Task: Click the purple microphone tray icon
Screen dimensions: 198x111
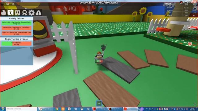Action: (142, 109)
